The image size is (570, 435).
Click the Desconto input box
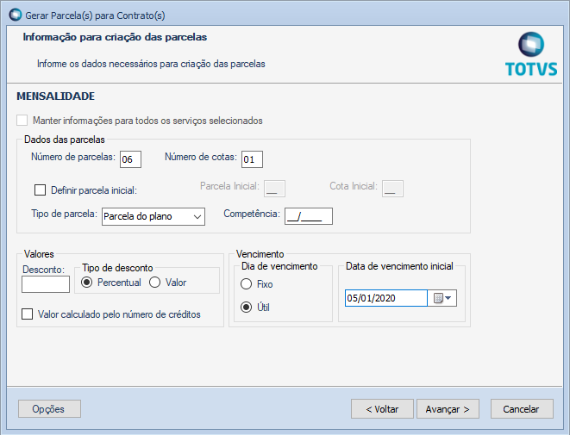tap(46, 284)
